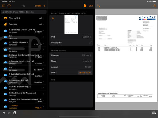Viewport: 158px width, 118px height.
Task: Tap the Wi-Fi status icon
Action: 148,1
